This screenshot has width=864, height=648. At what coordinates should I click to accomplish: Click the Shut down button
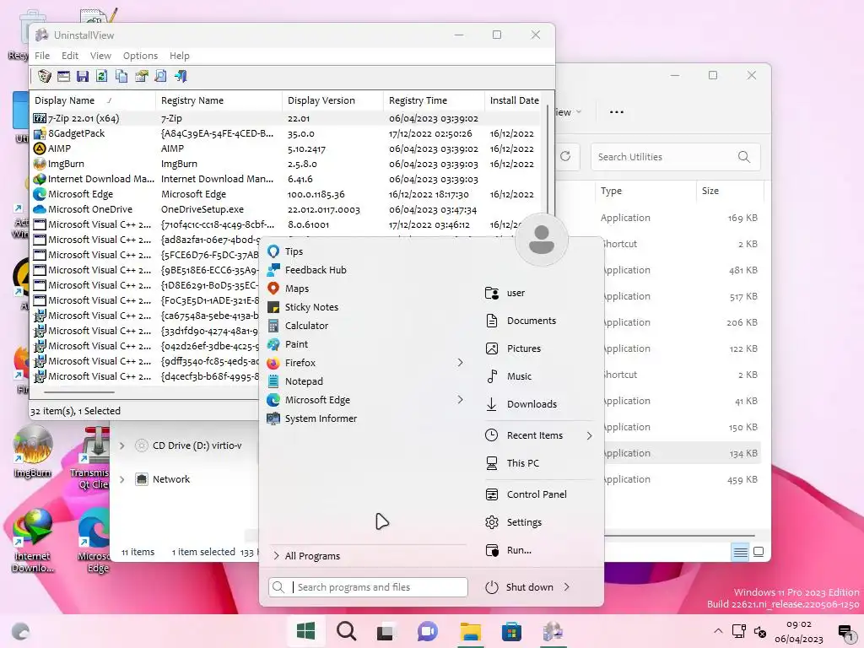pyautogui.click(x=519, y=587)
